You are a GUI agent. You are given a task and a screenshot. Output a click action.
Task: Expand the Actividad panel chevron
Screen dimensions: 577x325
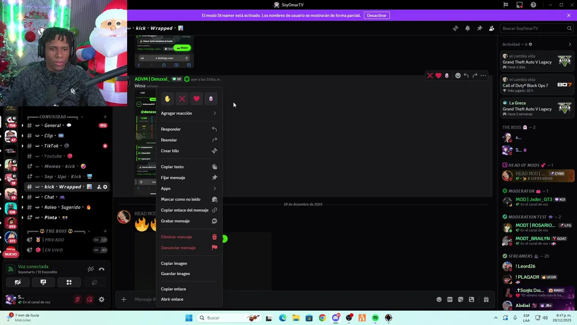point(570,44)
